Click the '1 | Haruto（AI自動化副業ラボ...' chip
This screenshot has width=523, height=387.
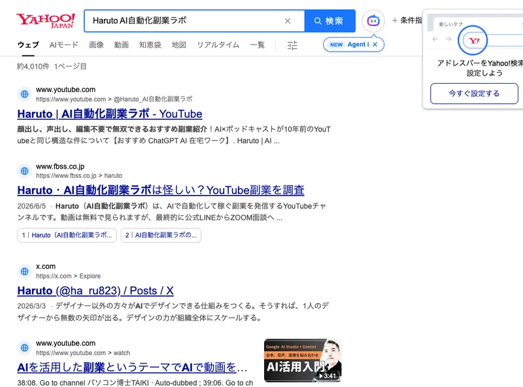click(67, 235)
